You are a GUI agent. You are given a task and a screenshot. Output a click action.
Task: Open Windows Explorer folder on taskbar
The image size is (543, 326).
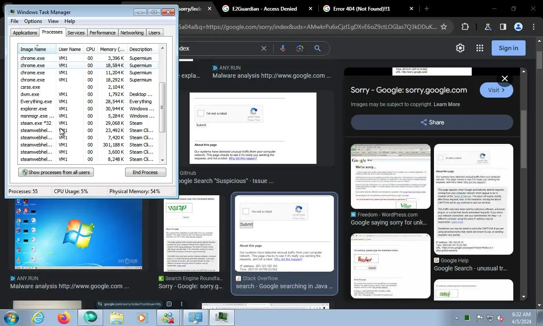(x=117, y=317)
